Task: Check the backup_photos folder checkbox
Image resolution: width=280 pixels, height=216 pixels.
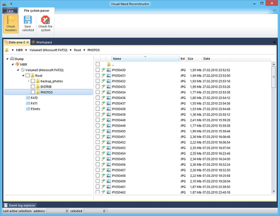Action: pos(33,81)
